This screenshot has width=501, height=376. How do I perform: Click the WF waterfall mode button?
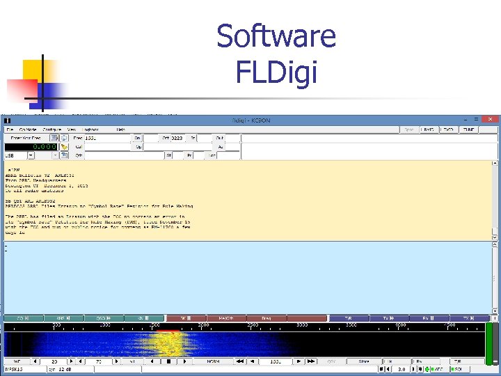17,361
